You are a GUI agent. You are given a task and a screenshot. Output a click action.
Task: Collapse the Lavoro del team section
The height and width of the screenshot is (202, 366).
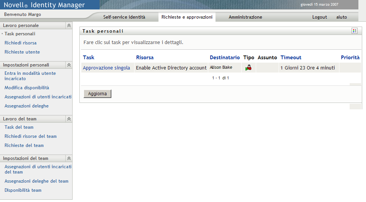coord(69,119)
